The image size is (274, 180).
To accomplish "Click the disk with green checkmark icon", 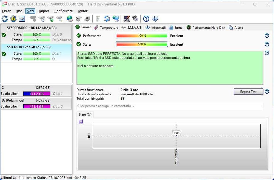I will [50, 19].
